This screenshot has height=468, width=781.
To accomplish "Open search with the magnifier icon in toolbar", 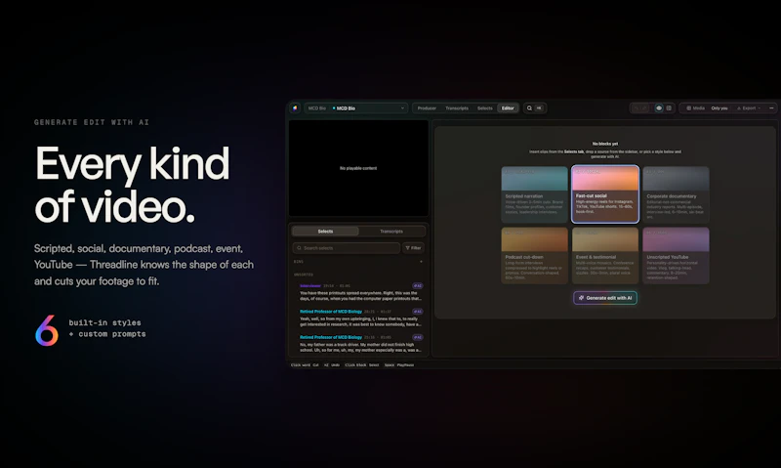I will pos(529,108).
